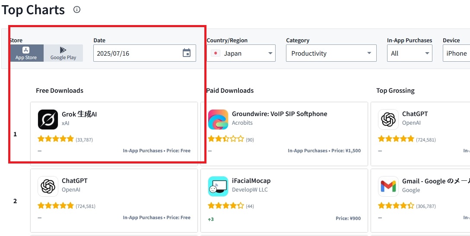
Task: Click the ChatGPT icon under Free Downloads
Action: click(x=48, y=186)
